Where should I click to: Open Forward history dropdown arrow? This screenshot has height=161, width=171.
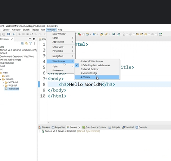[x=156, y=34]
